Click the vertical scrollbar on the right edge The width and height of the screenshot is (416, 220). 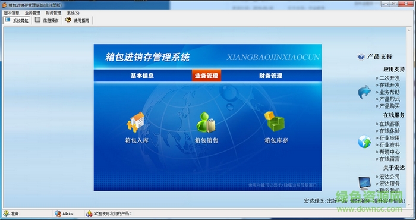tap(409, 117)
